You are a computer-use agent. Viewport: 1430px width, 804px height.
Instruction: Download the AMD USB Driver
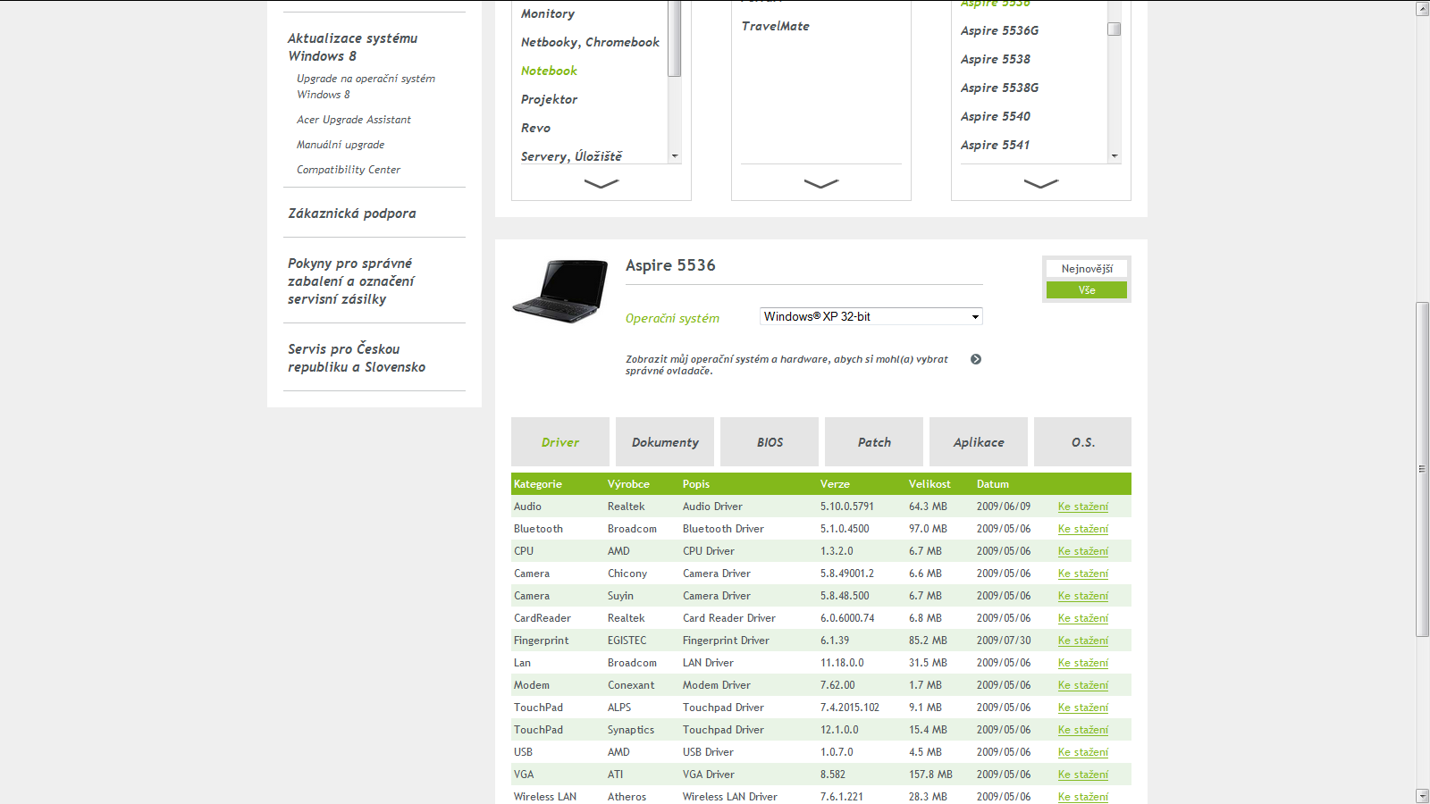(1083, 752)
